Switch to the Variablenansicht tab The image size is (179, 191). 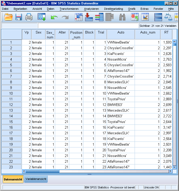coord(36,179)
